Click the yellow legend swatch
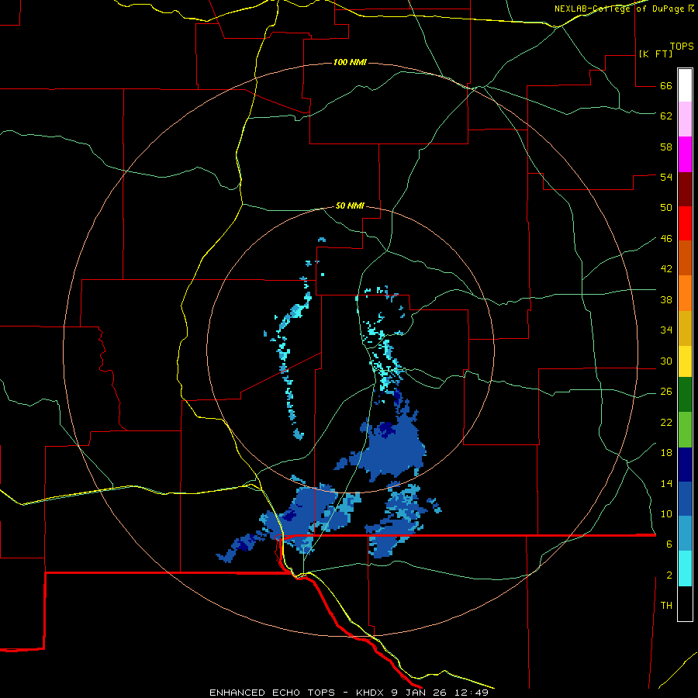Viewport: 698px width, 698px height. tap(685, 361)
